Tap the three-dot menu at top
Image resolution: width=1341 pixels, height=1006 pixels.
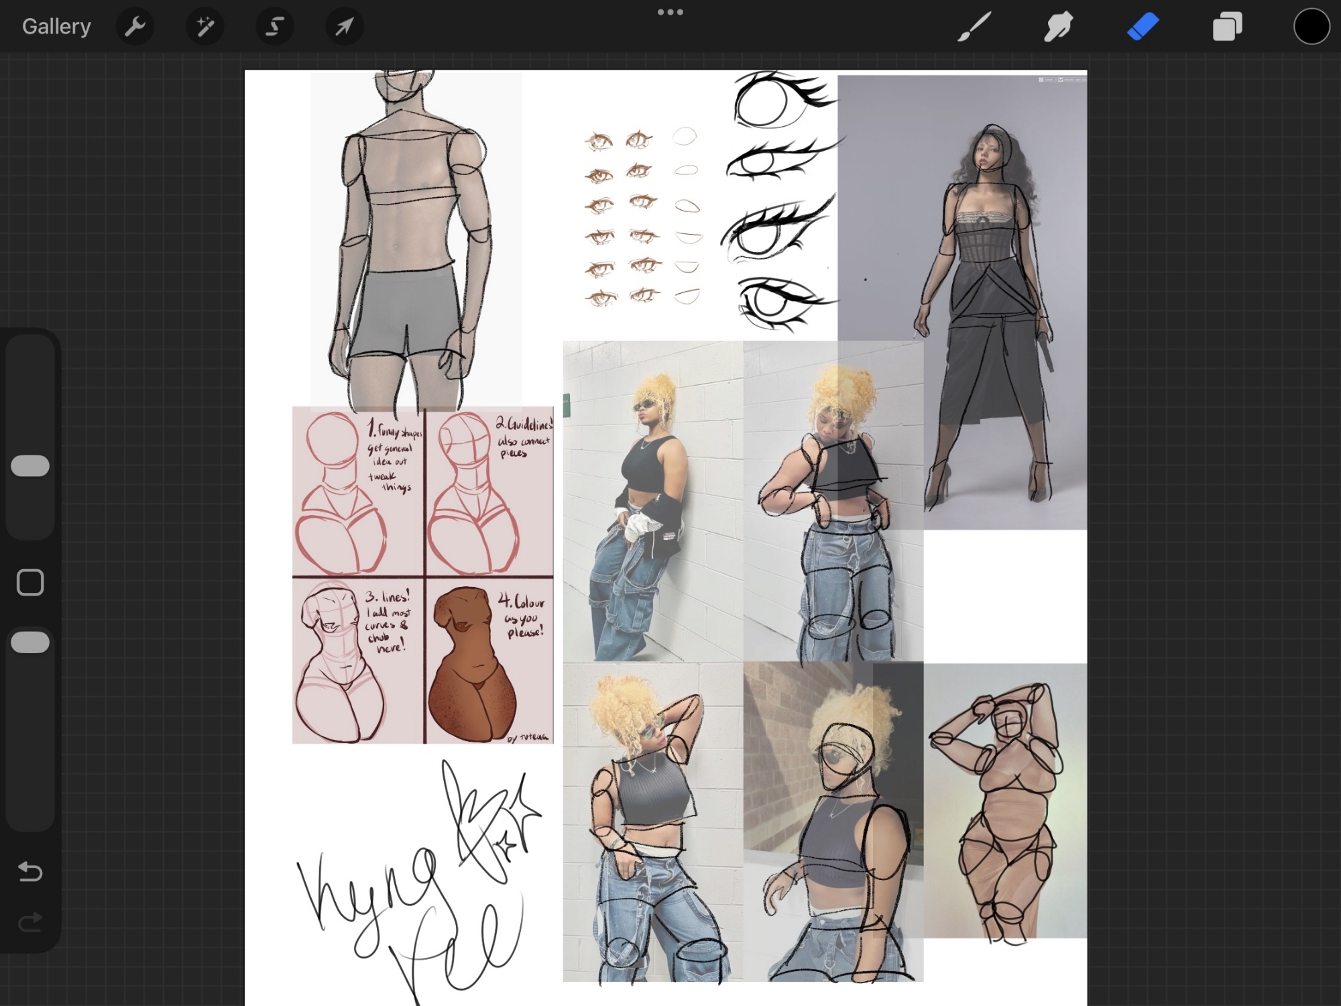pyautogui.click(x=670, y=12)
